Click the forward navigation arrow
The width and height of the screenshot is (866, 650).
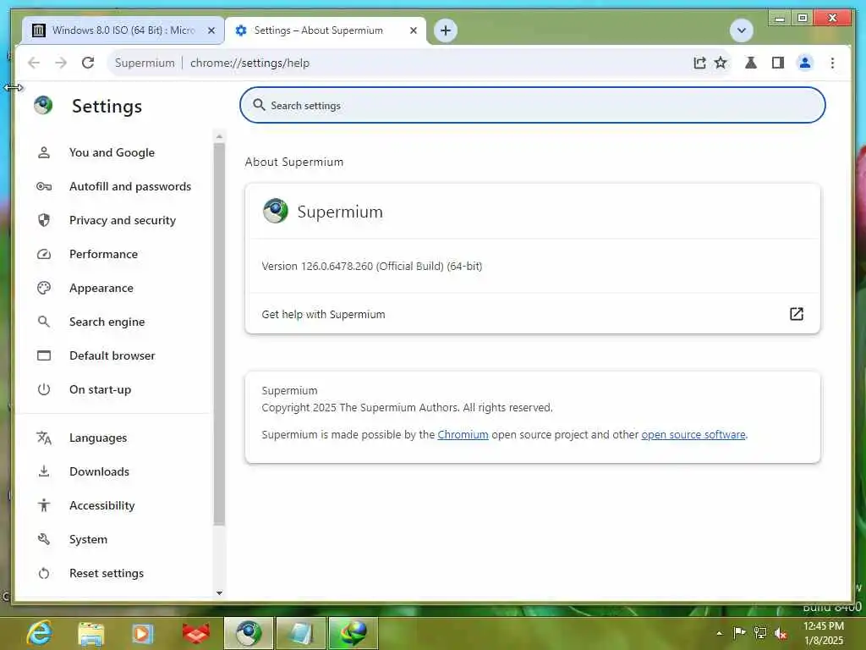click(x=61, y=63)
